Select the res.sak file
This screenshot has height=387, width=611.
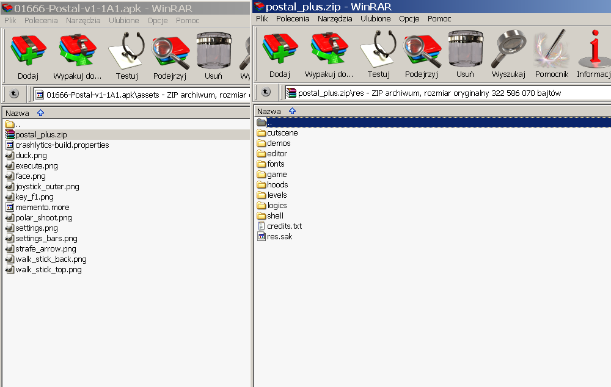(275, 237)
